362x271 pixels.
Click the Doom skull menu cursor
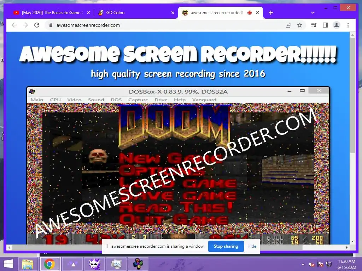pos(98,156)
